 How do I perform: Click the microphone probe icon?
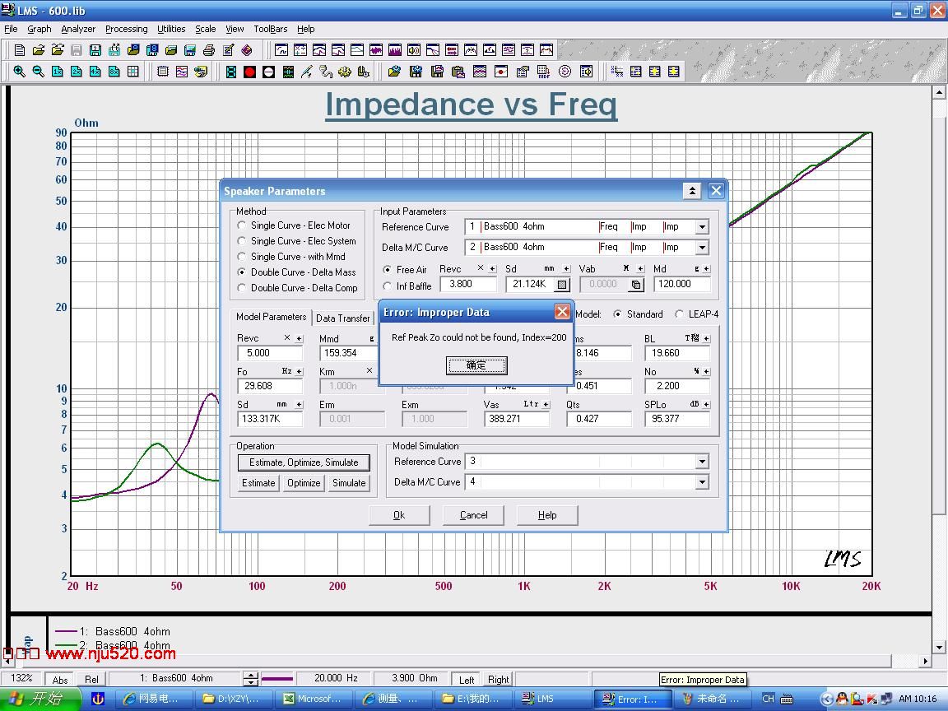click(x=306, y=72)
